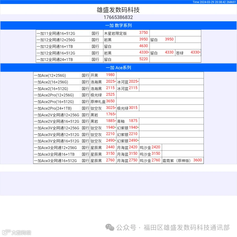Select row 一加12全网通24+1TB
Screen dimensions: 237x237
point(118,59)
